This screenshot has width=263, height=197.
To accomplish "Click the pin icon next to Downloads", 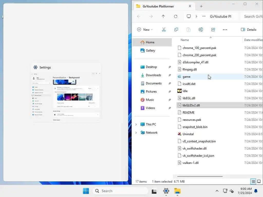I will click(x=170, y=75).
